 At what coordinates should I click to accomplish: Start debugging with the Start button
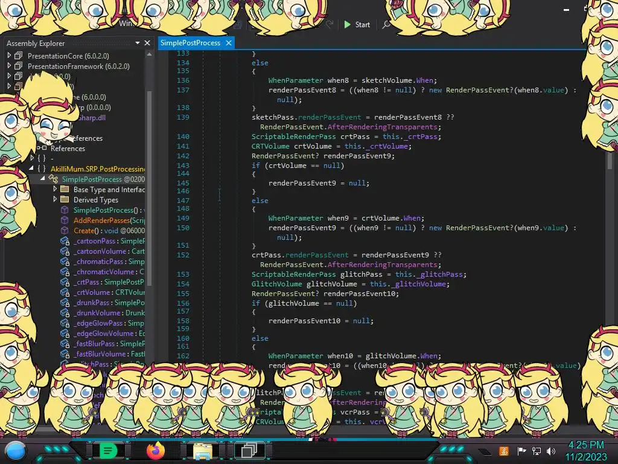(x=357, y=24)
